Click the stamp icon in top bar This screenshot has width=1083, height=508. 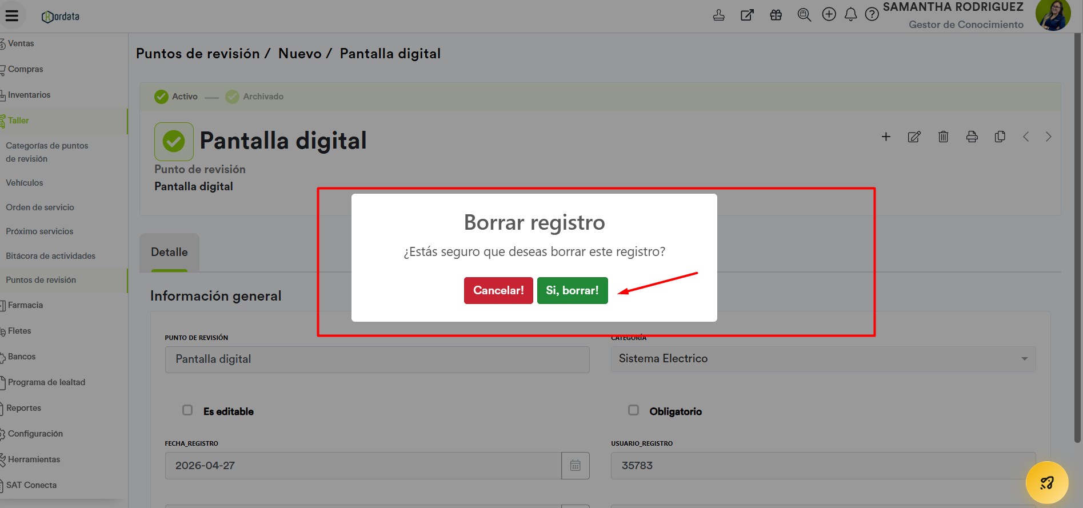[719, 15]
